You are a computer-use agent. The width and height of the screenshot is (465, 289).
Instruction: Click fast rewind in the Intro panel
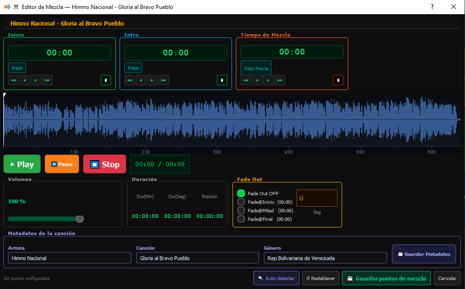pyautogui.click(x=130, y=80)
